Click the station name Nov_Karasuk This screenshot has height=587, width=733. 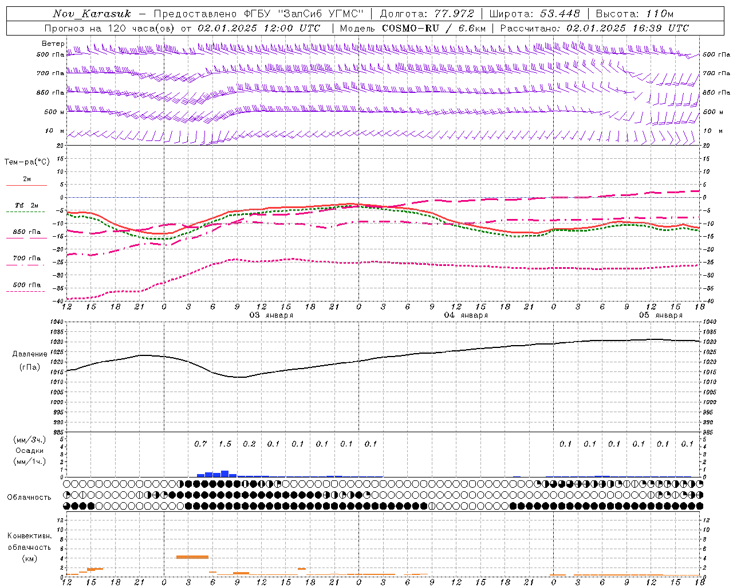coord(92,14)
